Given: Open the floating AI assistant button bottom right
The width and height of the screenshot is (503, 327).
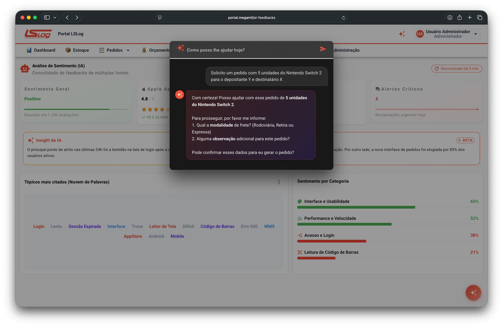Looking at the screenshot, I should (473, 292).
